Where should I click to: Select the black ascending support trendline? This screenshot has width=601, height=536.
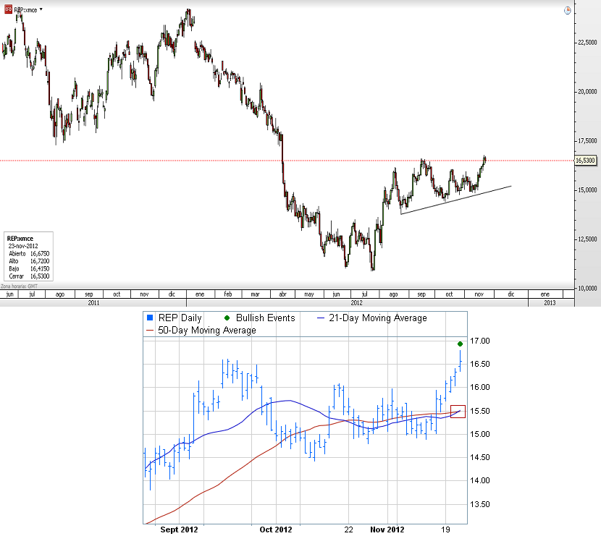tap(456, 200)
